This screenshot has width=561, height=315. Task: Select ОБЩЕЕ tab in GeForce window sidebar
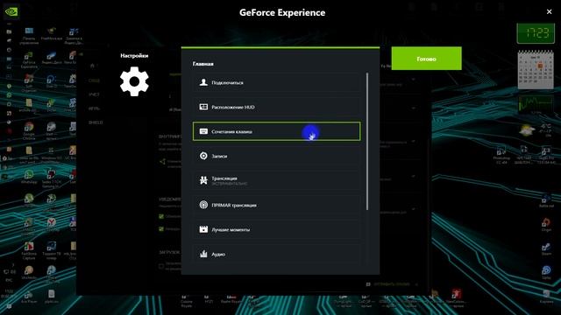point(94,80)
